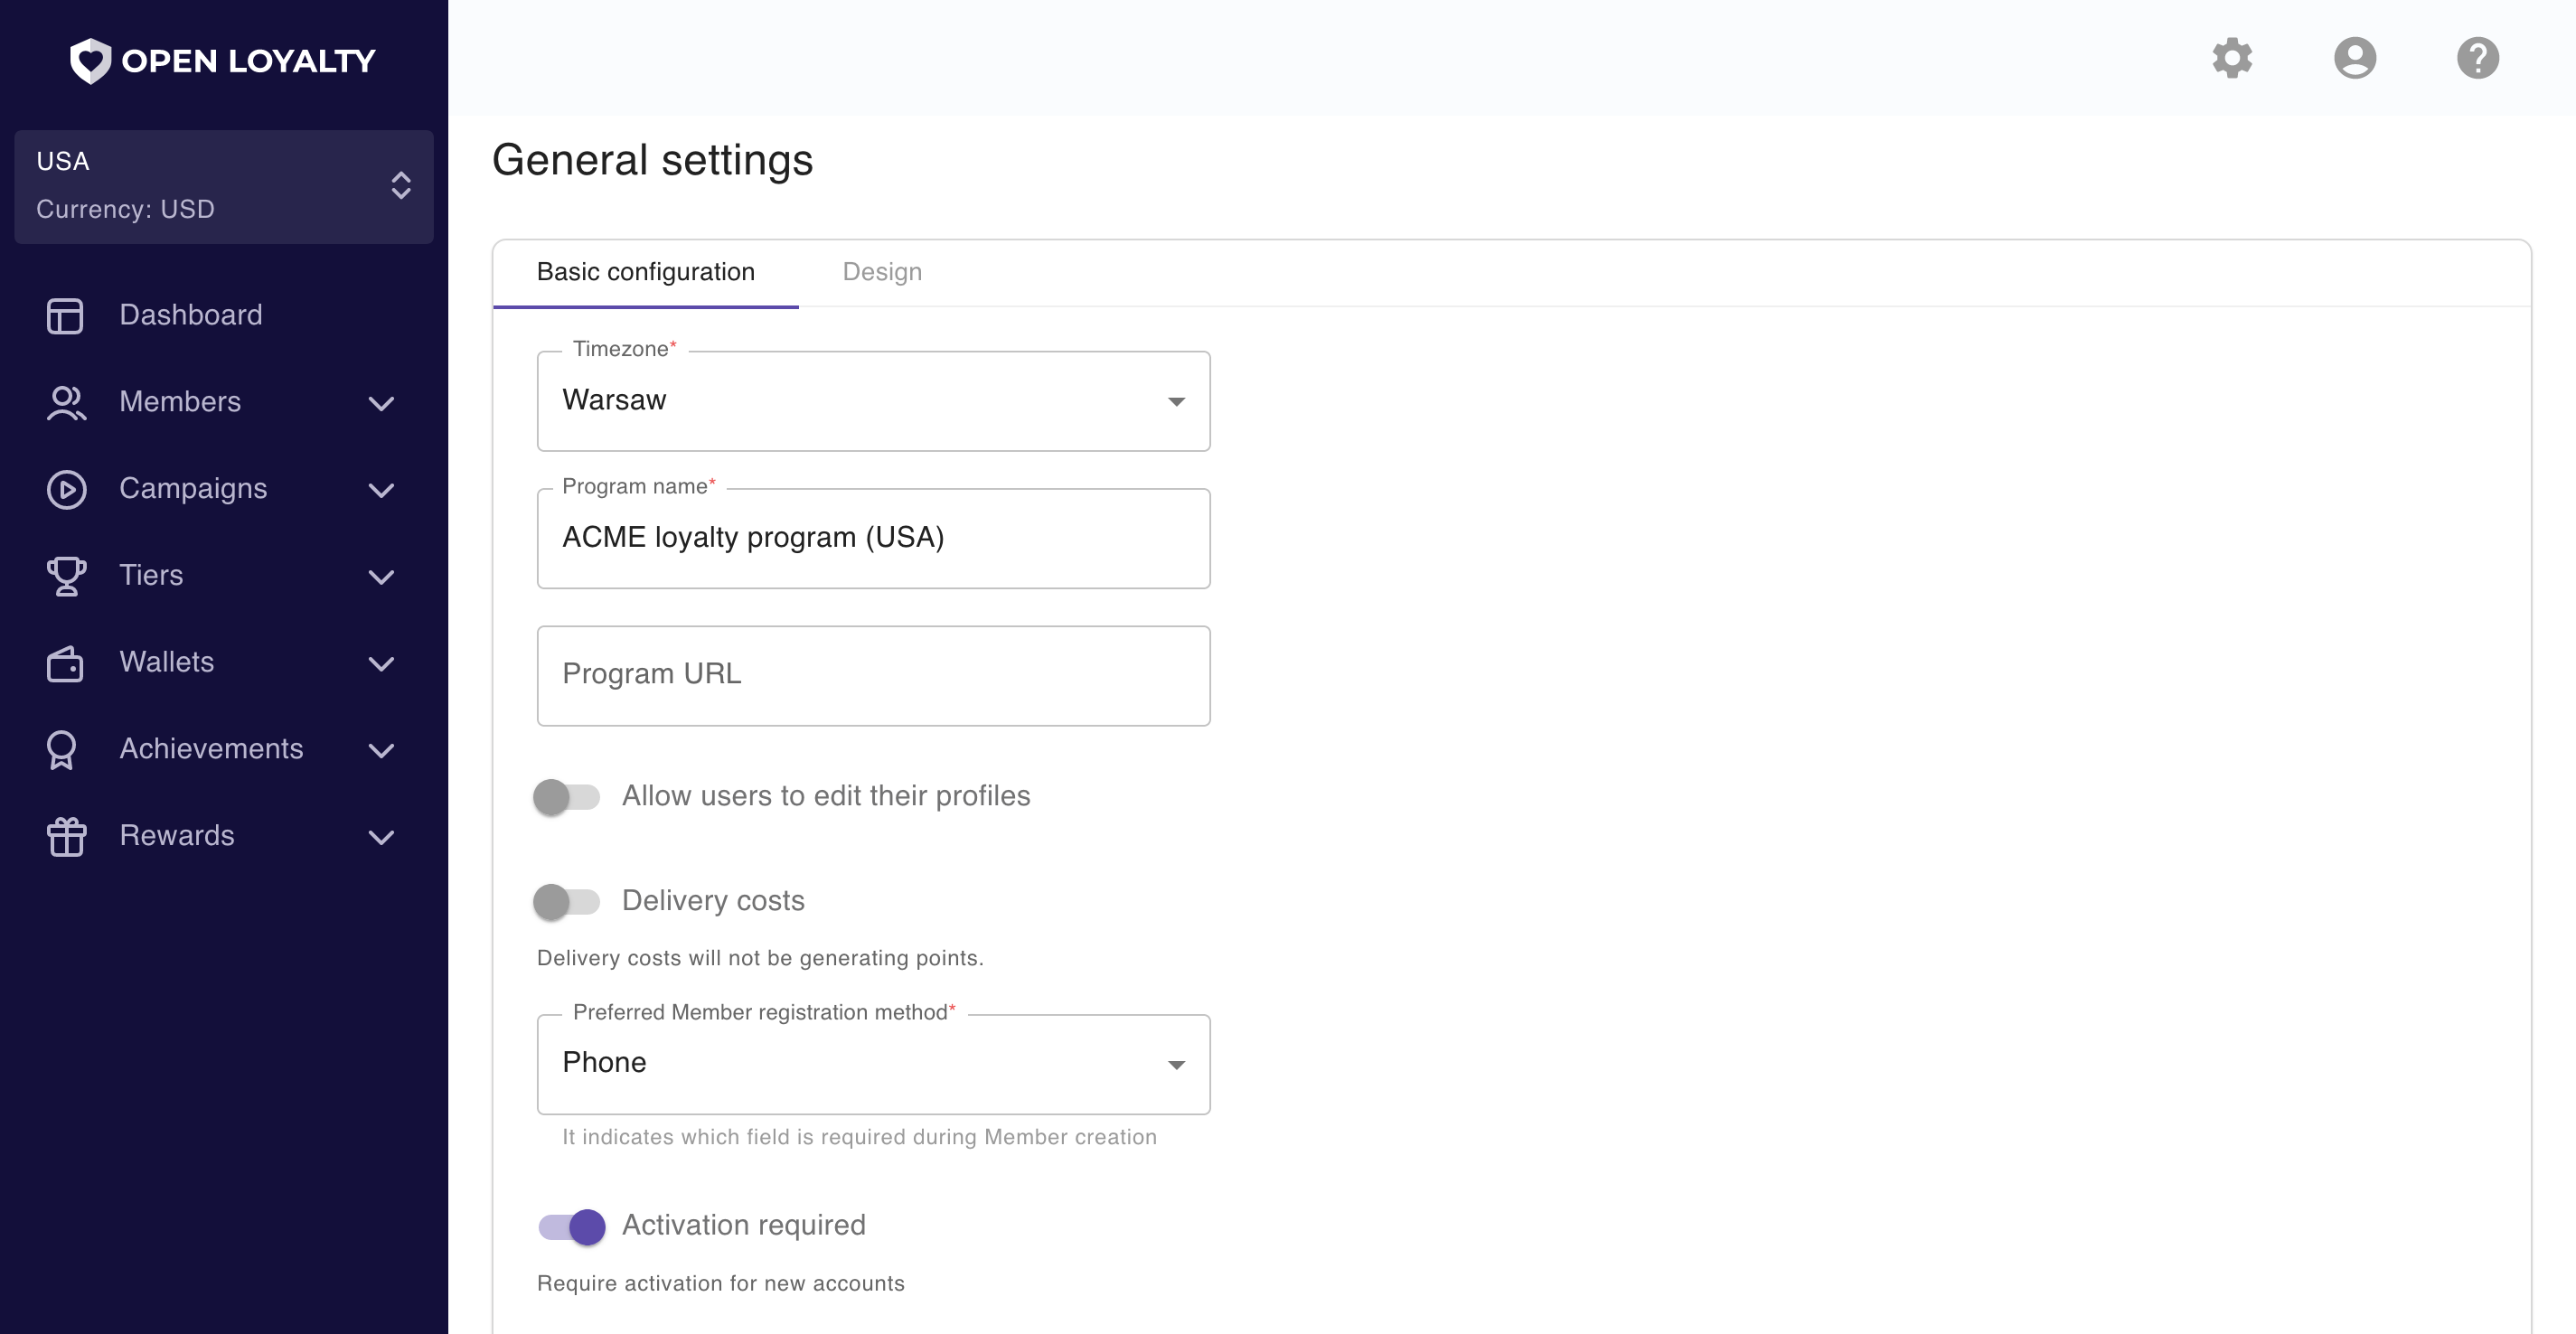The height and width of the screenshot is (1334, 2576).
Task: Switch to the Design tab
Action: point(882,272)
